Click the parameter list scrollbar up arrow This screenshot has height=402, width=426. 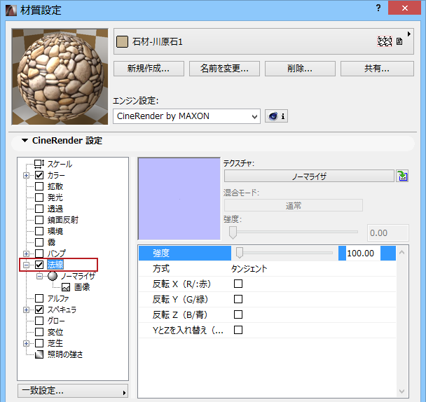click(401, 252)
